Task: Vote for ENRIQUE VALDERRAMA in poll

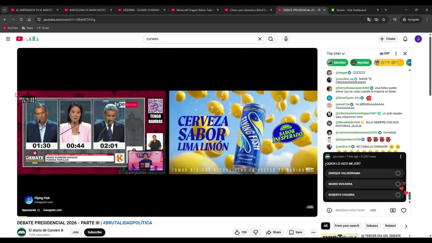Action: [364, 173]
